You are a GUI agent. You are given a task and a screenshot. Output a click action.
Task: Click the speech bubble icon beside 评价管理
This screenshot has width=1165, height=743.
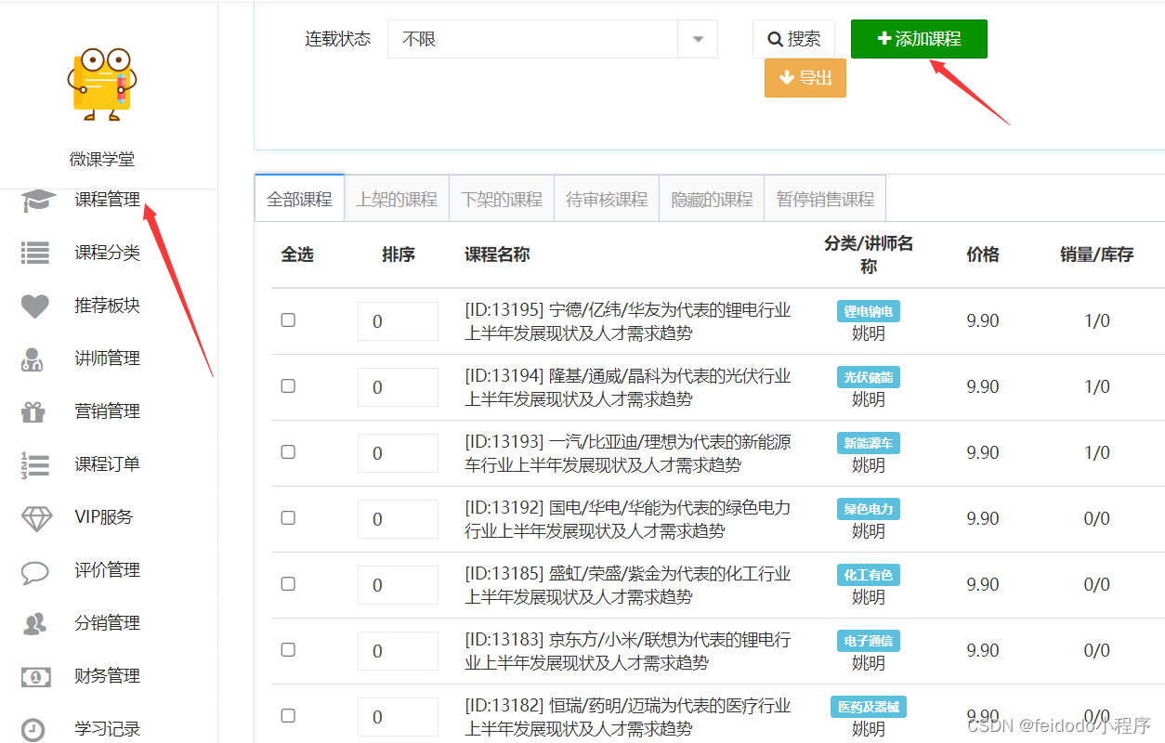pos(34,571)
